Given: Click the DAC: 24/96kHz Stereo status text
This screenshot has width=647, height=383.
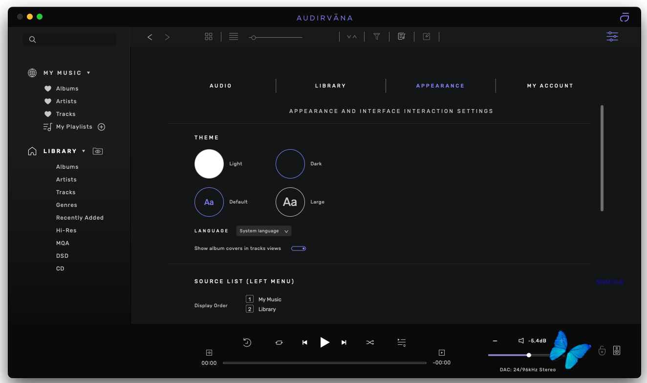Looking at the screenshot, I should tap(528, 370).
